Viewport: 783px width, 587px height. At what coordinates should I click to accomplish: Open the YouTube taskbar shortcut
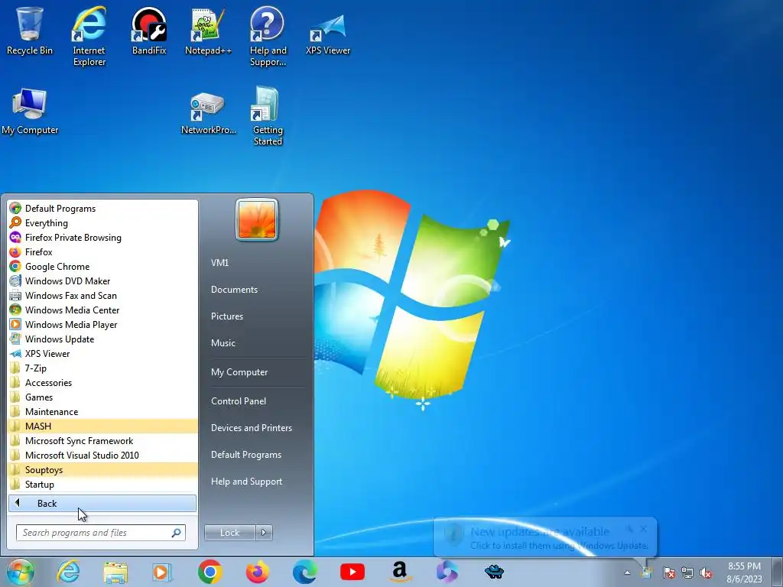[x=352, y=572]
